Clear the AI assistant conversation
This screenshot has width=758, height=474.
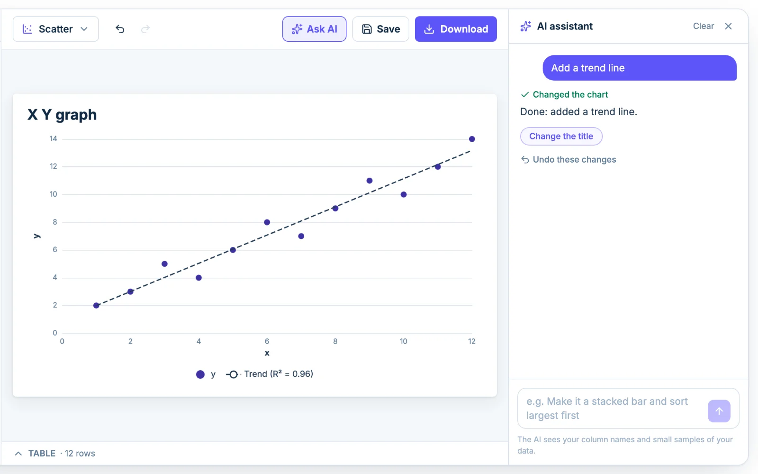pyautogui.click(x=703, y=26)
